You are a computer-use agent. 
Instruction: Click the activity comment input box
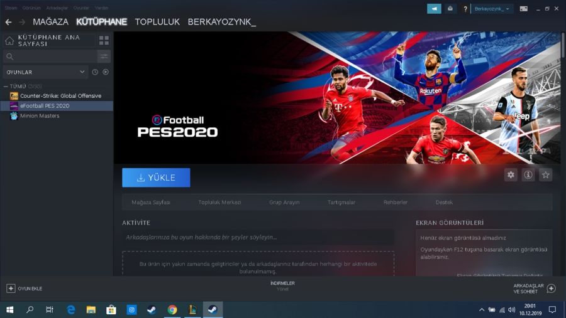[x=258, y=237]
